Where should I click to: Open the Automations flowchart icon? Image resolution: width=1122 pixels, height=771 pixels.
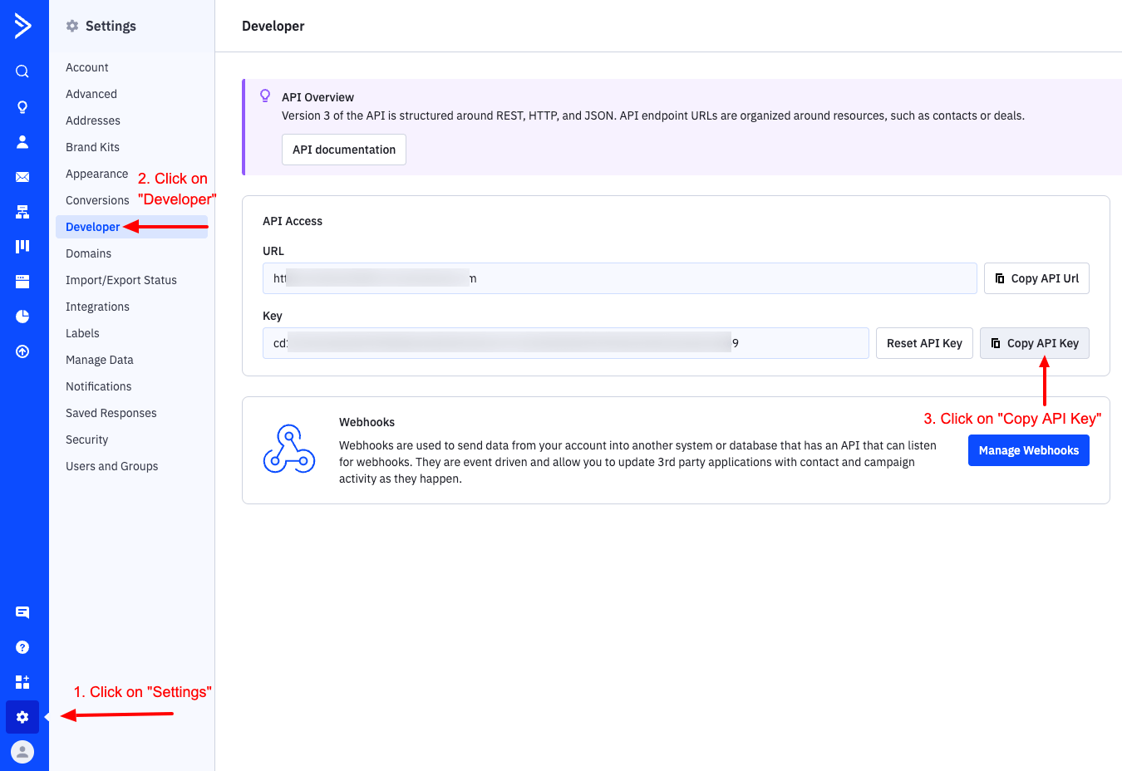[22, 212]
